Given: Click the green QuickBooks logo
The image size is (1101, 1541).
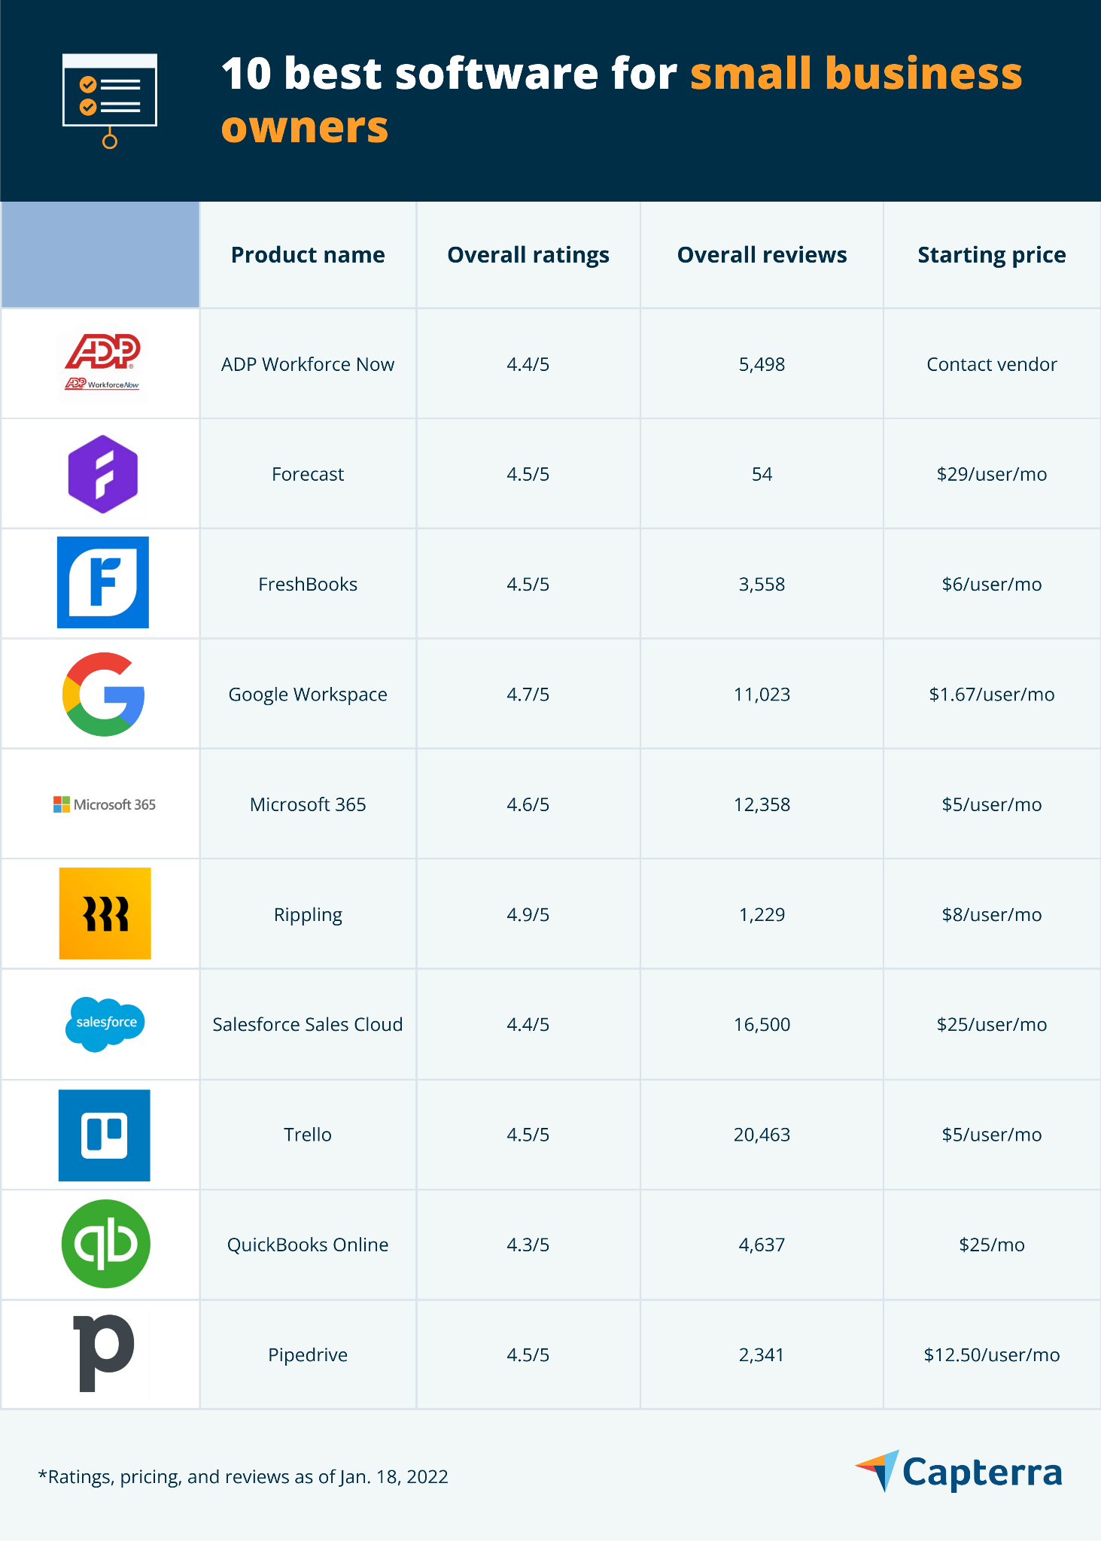Looking at the screenshot, I should [x=105, y=1244].
